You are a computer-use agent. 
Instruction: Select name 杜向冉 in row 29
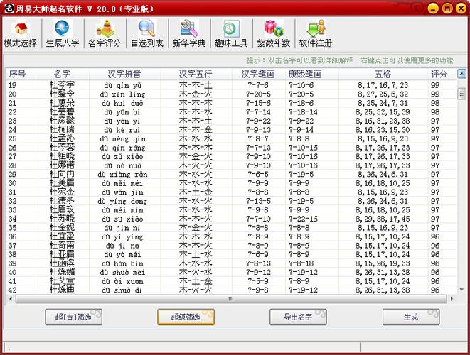click(62, 174)
